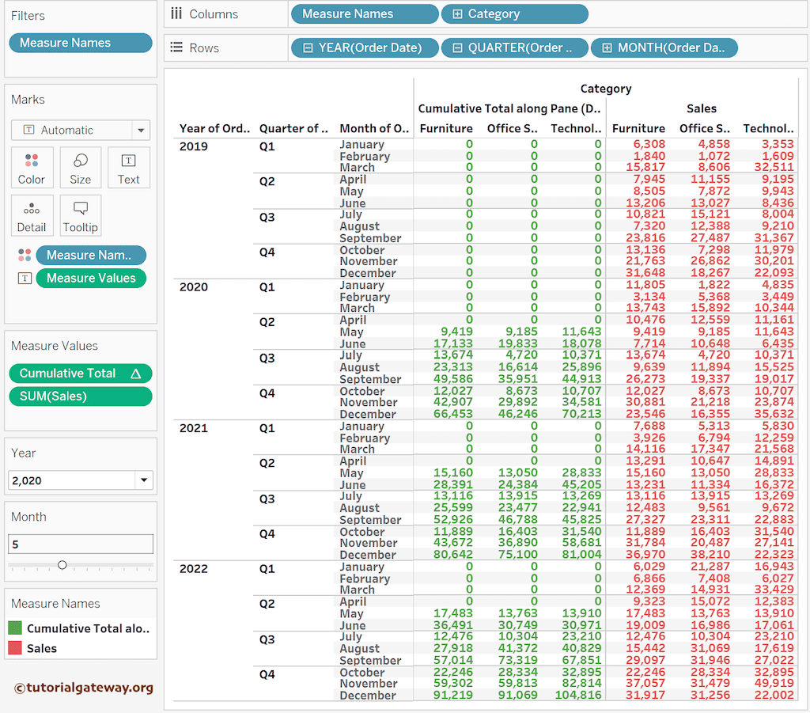Collapse the YEAR(Order Date) pill hierarchy
Screen dimensions: 810x713
(x=307, y=47)
